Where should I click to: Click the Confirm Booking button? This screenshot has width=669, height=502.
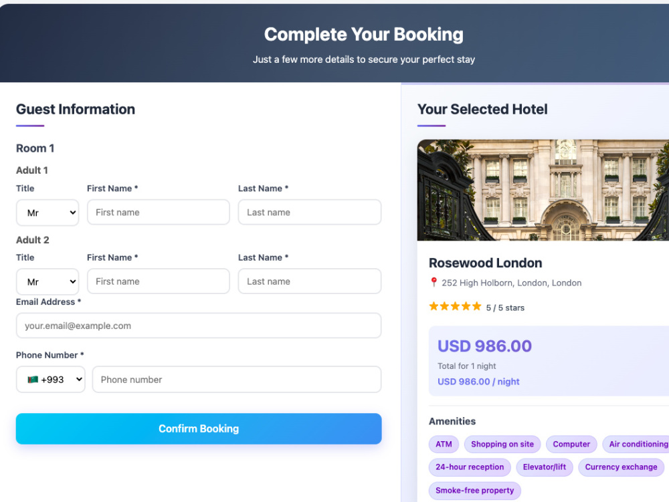[199, 428]
